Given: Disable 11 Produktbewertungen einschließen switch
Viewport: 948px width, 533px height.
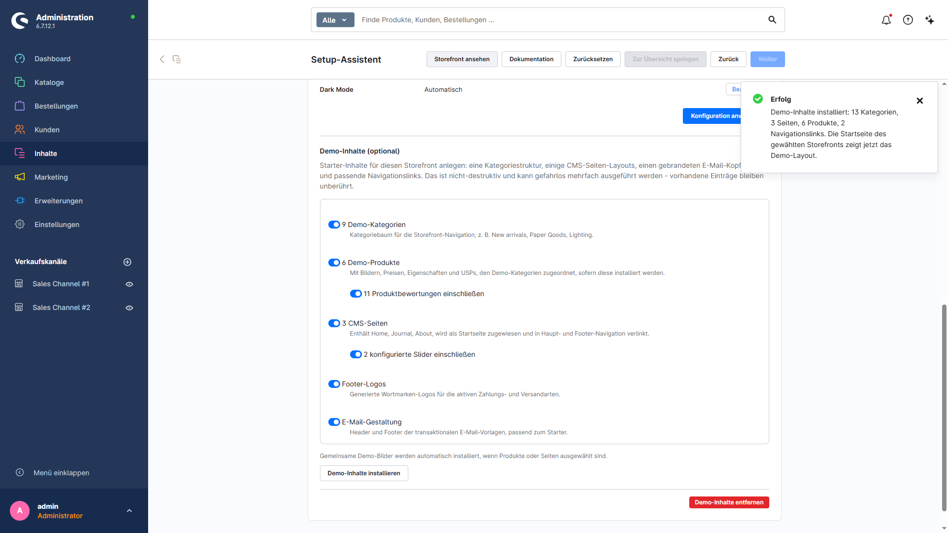Looking at the screenshot, I should click(356, 294).
